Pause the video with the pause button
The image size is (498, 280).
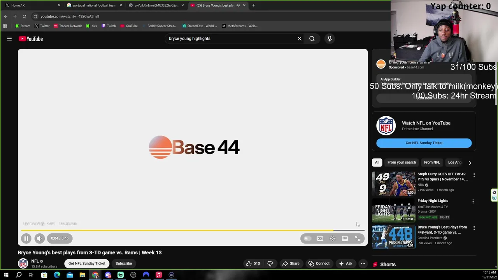26,238
